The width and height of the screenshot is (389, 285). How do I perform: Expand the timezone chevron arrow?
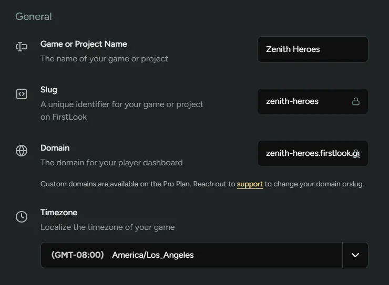coord(355,255)
